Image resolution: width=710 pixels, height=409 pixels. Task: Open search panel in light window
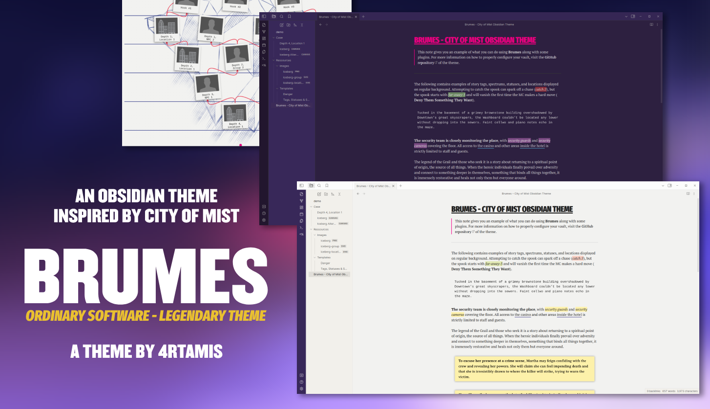point(319,186)
